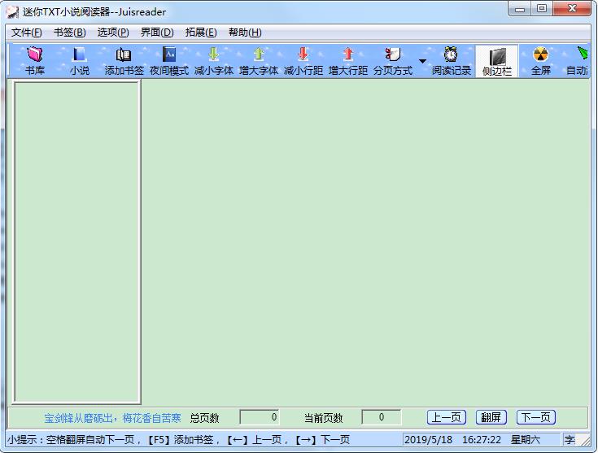Click the 下一页 next page button
Screen dimensions: 598x453
pos(536,417)
